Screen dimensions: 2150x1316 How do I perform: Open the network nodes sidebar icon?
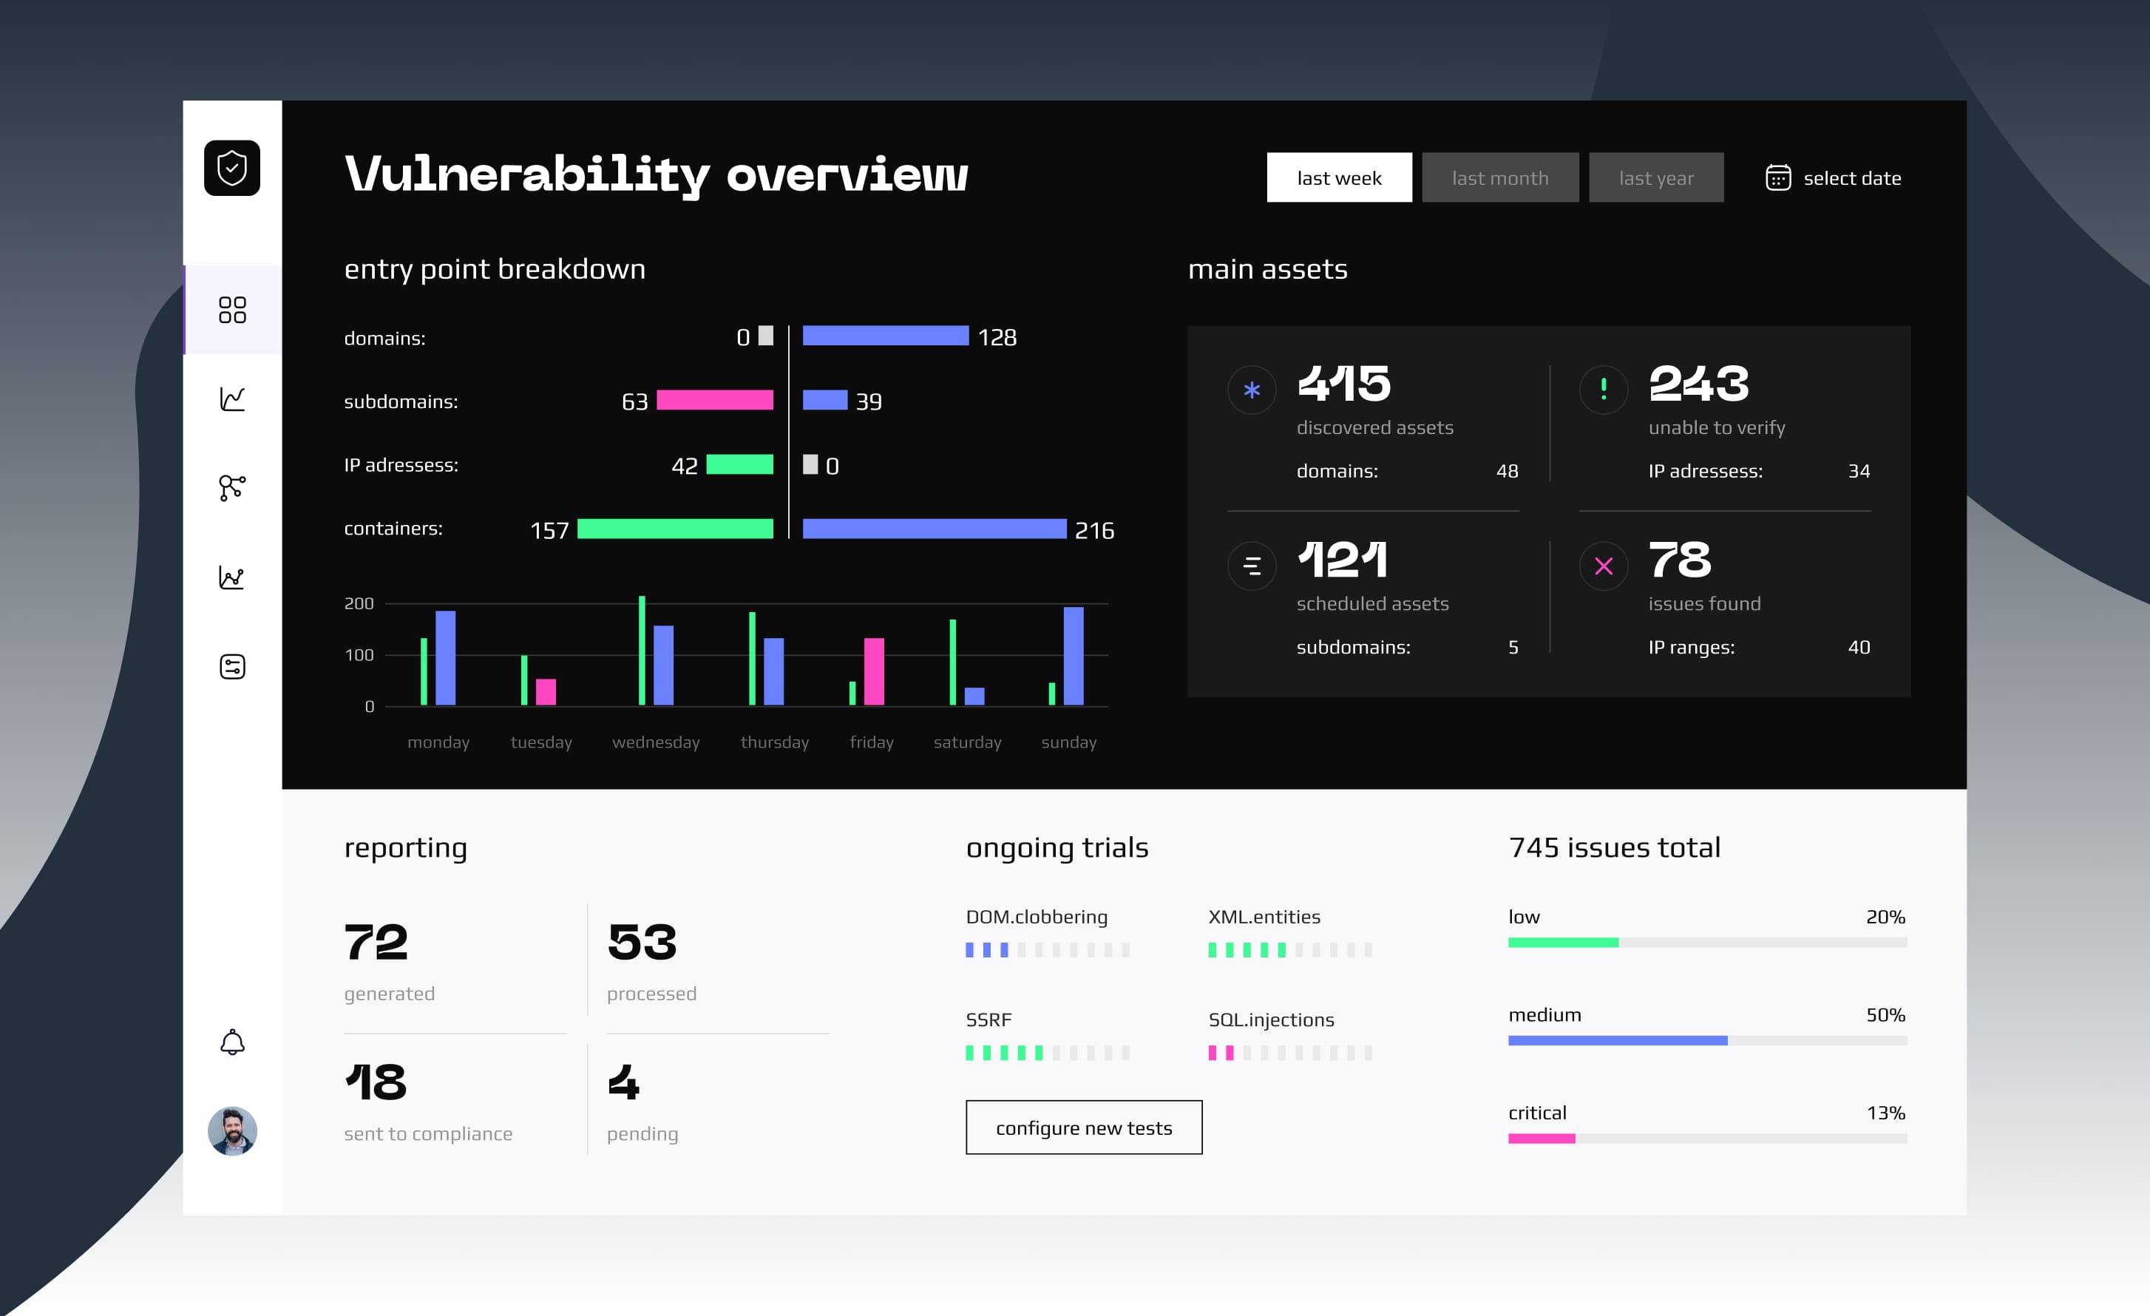(x=232, y=488)
